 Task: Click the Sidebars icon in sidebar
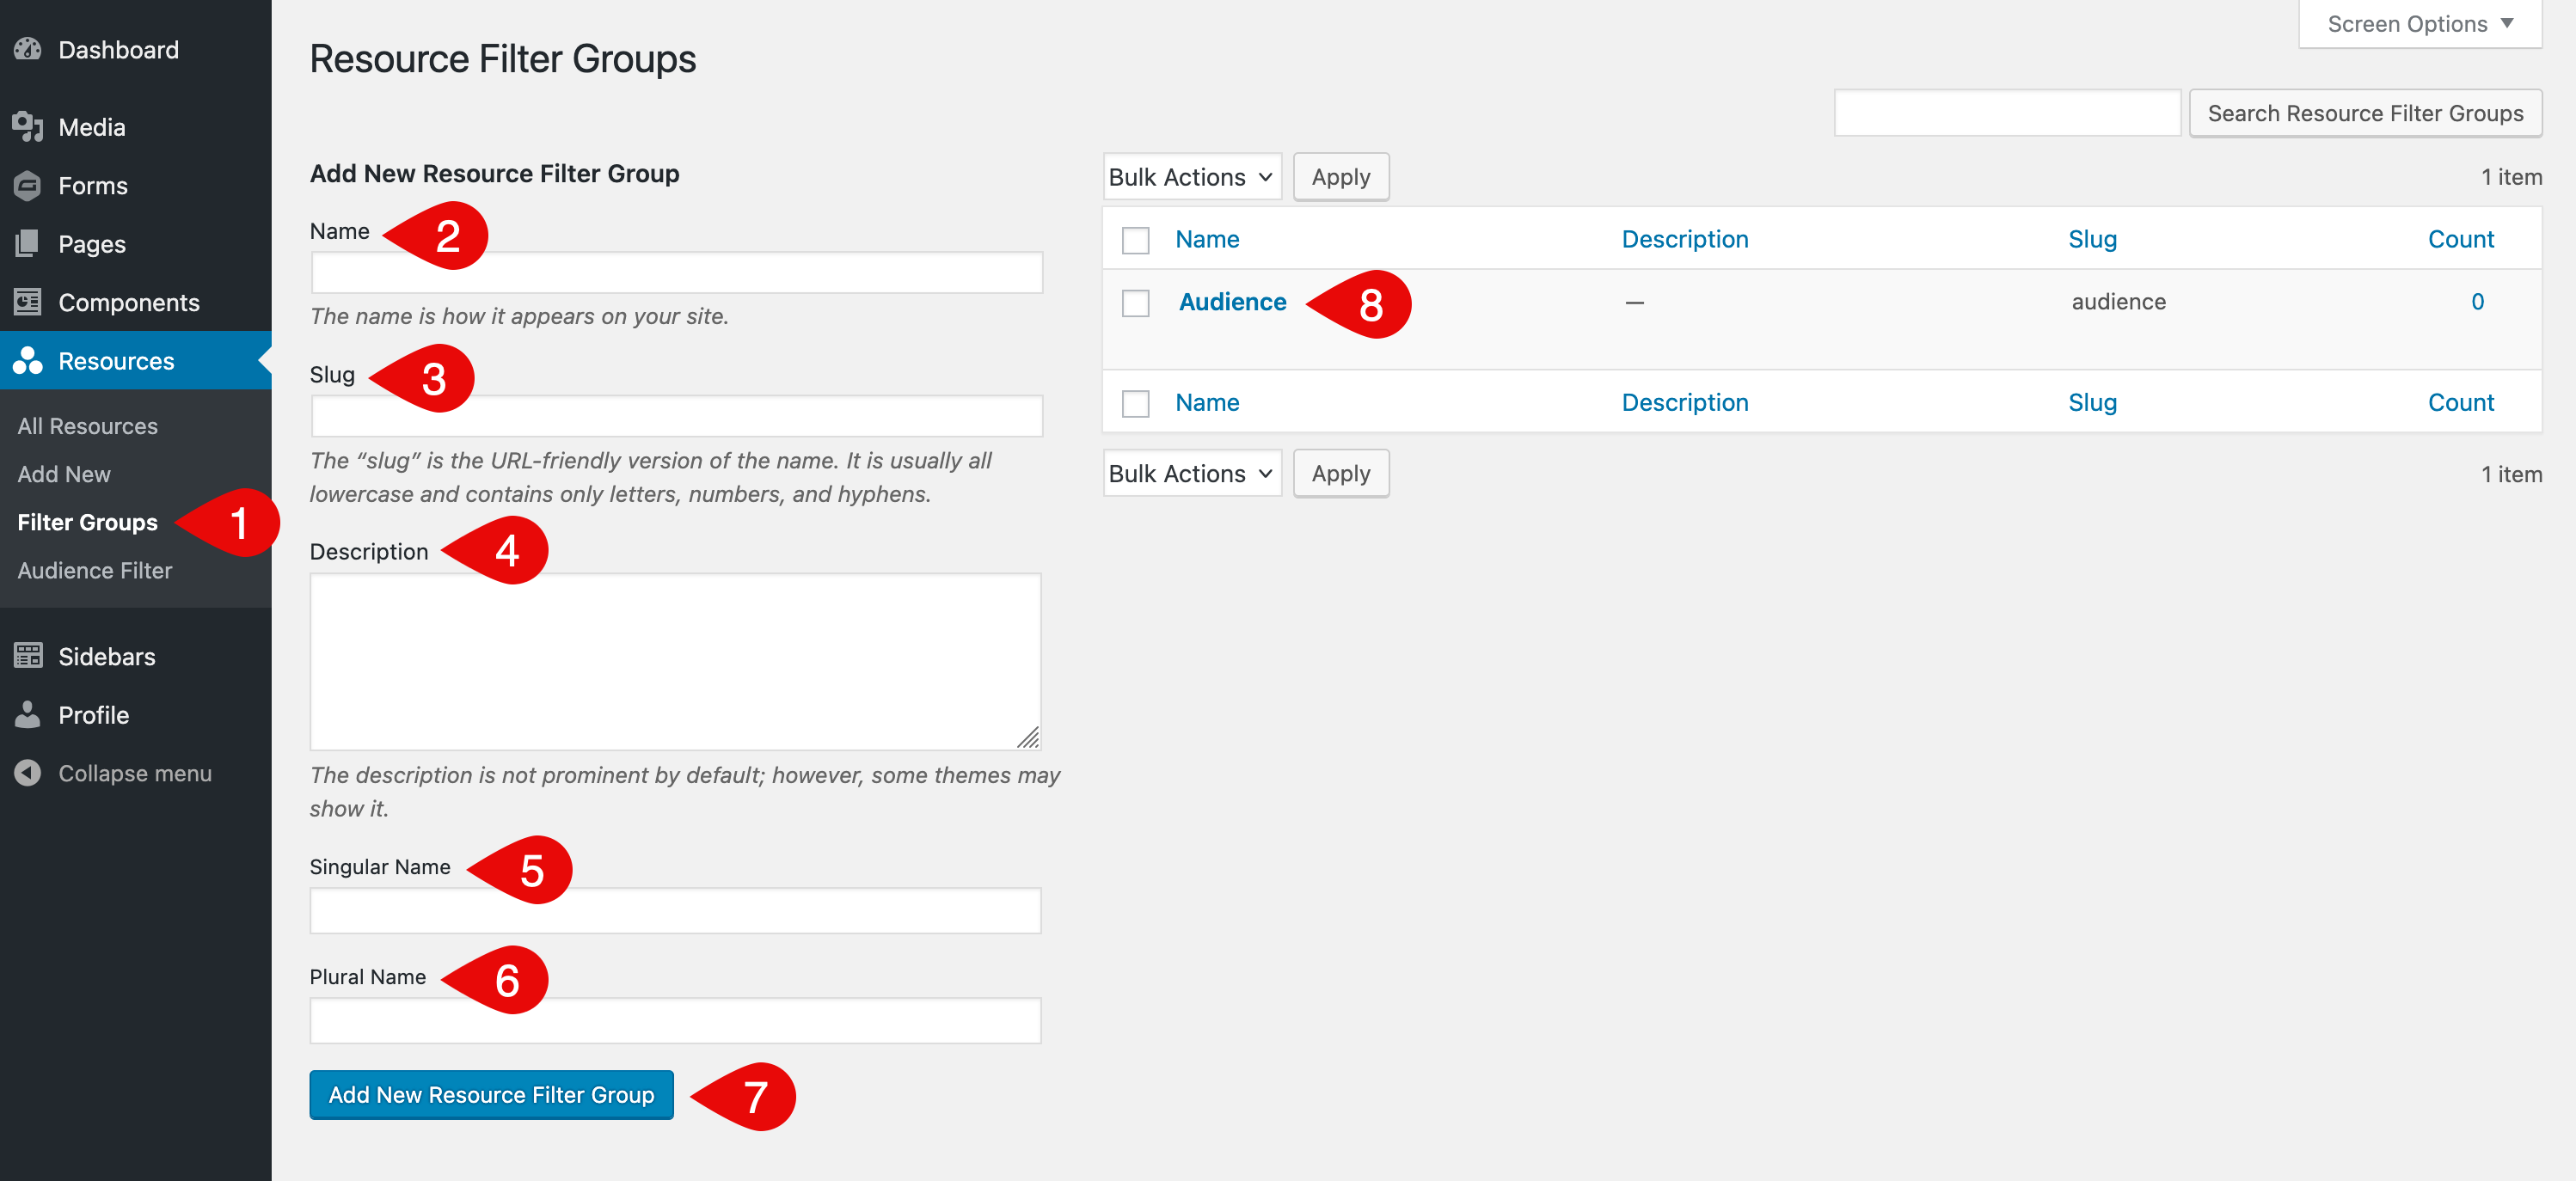28,655
